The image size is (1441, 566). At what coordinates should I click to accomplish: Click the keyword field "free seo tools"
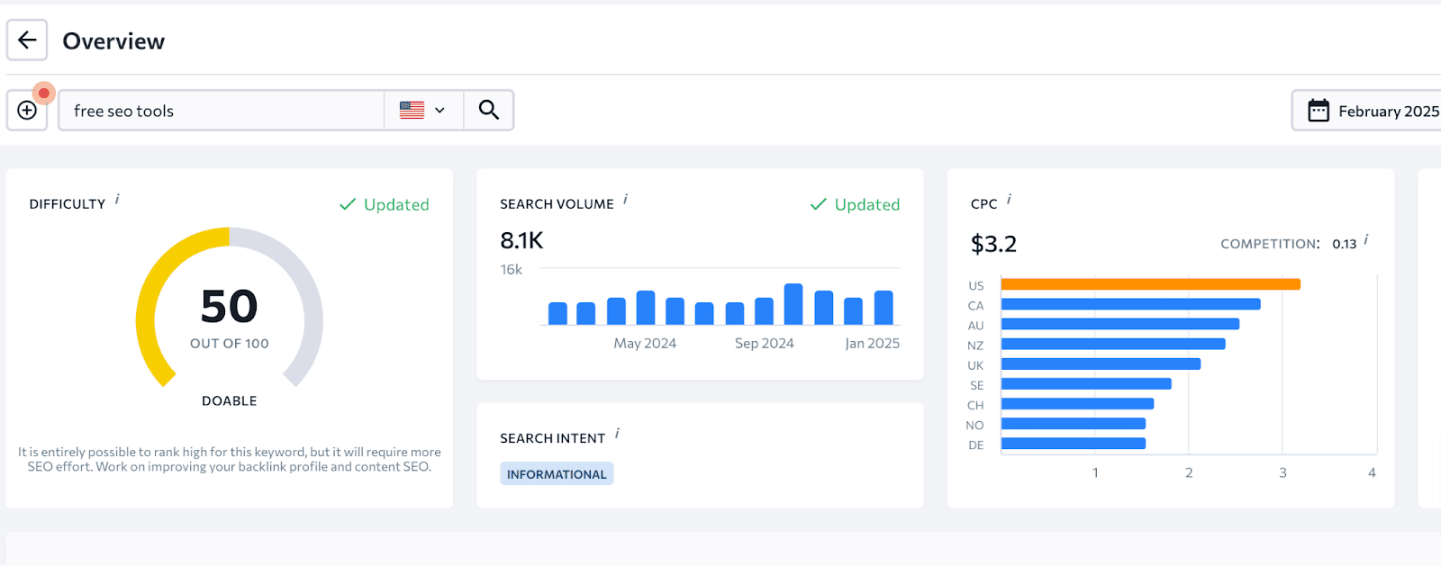(x=222, y=111)
